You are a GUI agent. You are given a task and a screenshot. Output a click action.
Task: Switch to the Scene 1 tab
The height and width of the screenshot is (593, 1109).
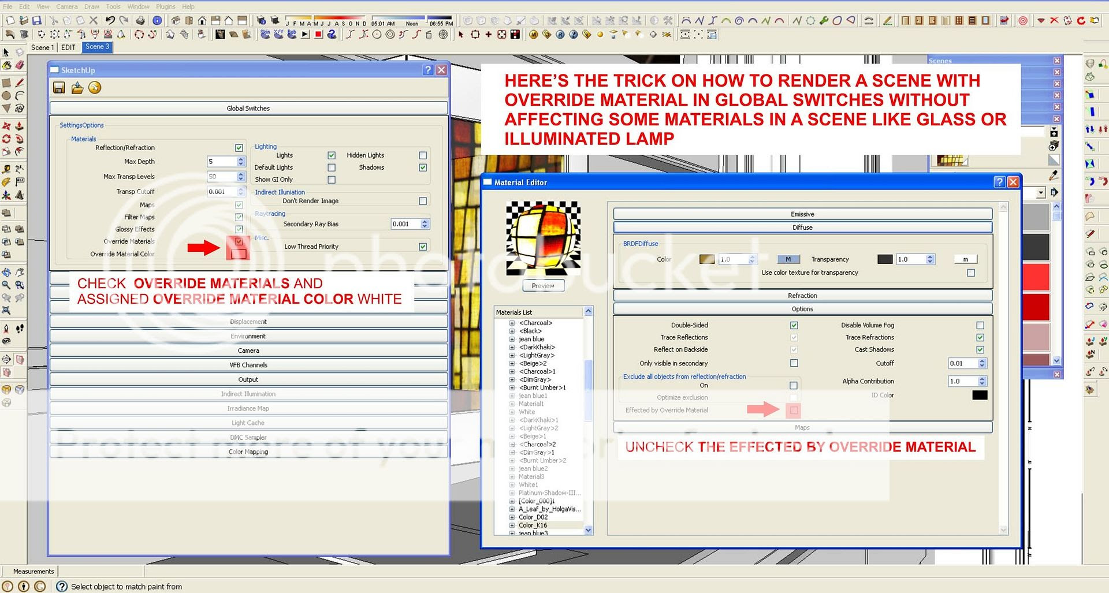42,47
